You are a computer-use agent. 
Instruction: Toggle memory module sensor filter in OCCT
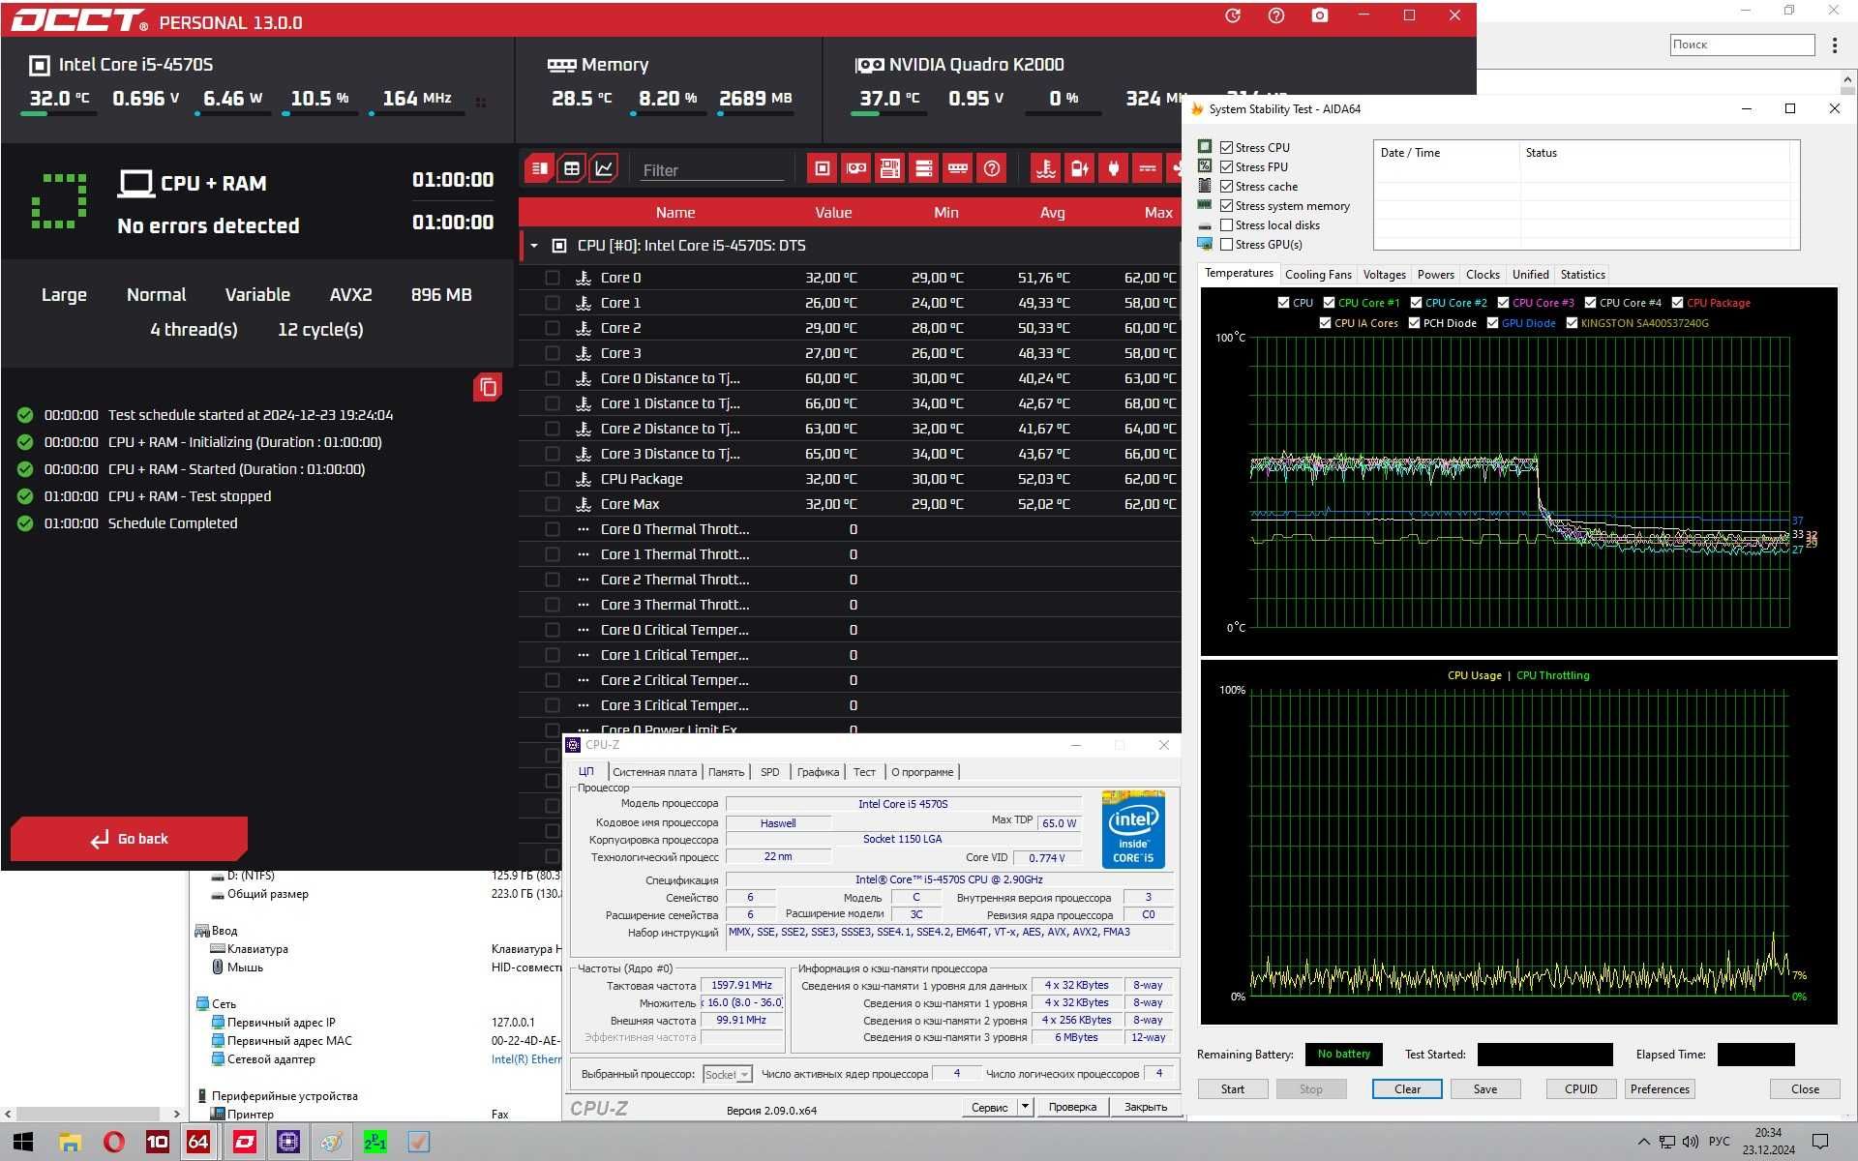point(958,168)
